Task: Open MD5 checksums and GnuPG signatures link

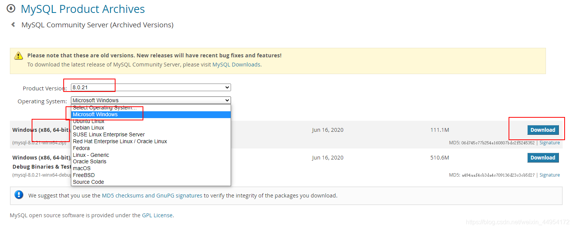Action: (152, 196)
